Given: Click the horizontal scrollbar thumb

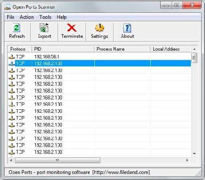Looking at the screenshot, I should [x=58, y=160].
